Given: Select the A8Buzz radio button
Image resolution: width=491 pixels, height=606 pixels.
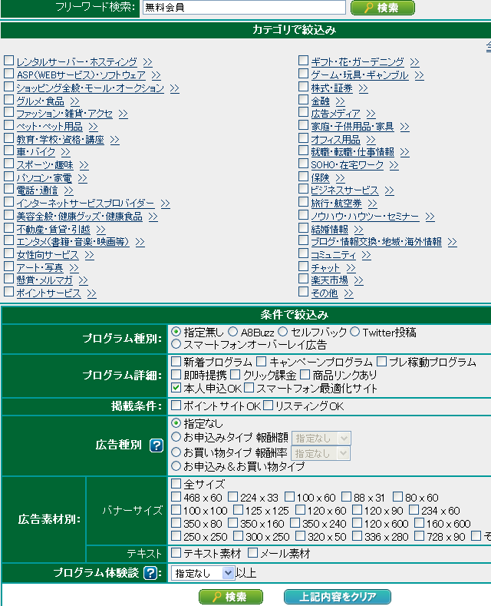Looking at the screenshot, I should 232,332.
